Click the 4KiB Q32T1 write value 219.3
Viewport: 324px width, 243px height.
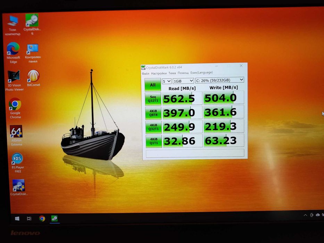[x=224, y=126]
